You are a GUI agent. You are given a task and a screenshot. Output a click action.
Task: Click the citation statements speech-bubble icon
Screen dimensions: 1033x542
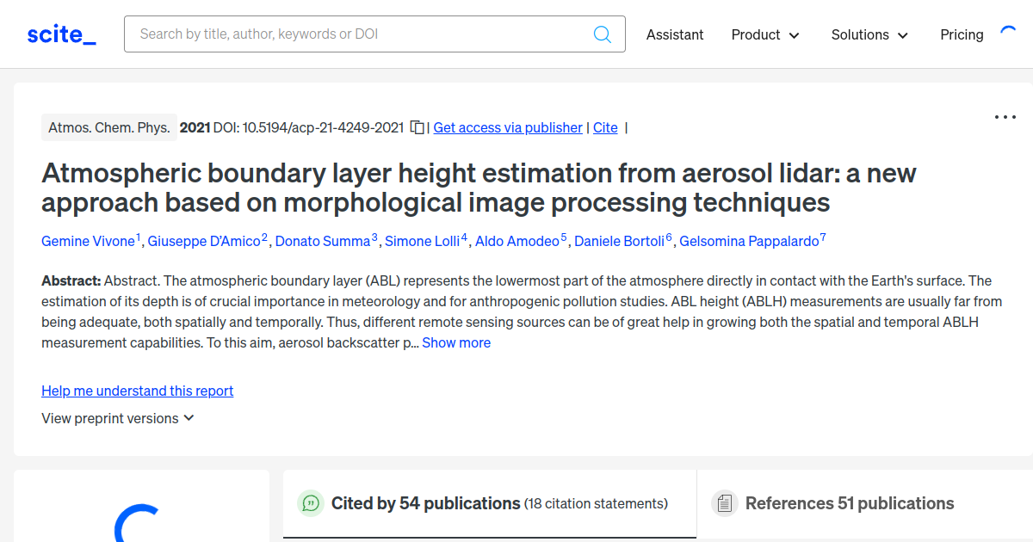[311, 502]
